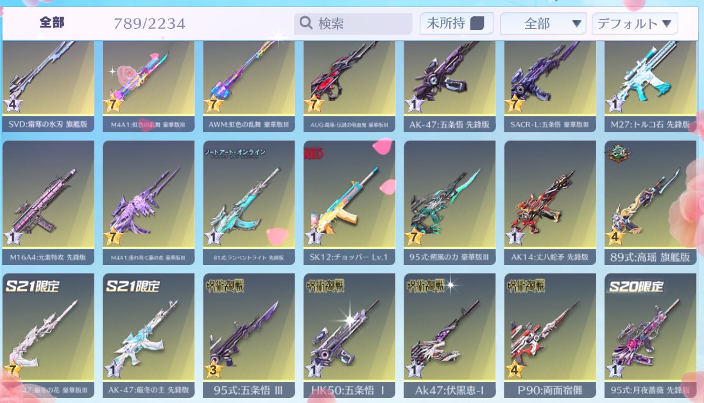Select the AWM 虹色の乱舞 sniper
Image resolution: width=704 pixels, height=403 pixels.
(249, 87)
